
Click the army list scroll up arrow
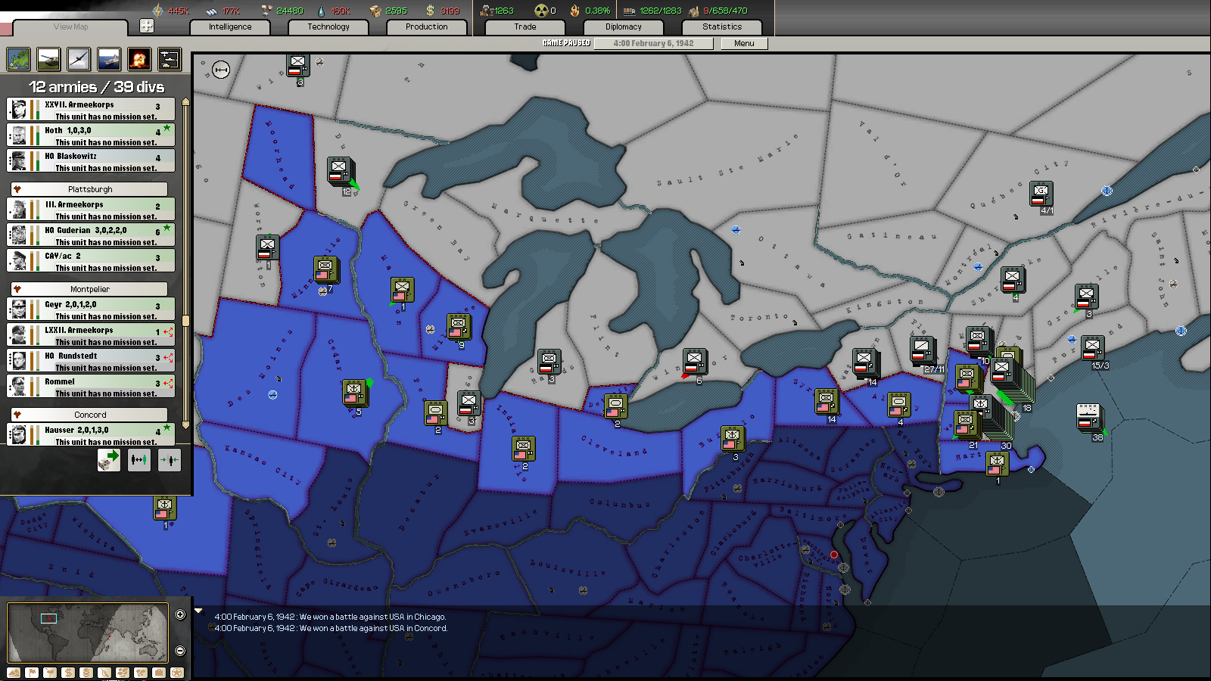(x=185, y=101)
